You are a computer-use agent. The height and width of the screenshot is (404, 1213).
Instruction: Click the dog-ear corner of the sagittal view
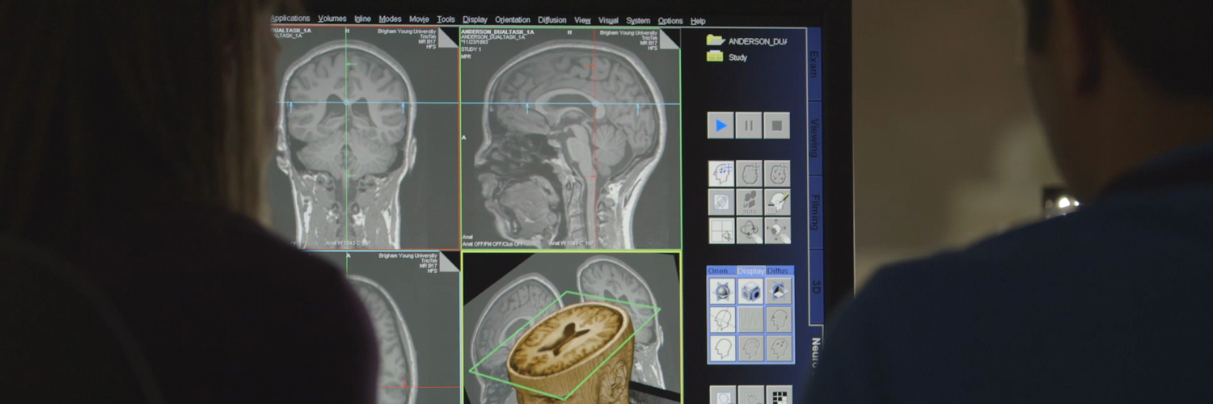(x=670, y=40)
